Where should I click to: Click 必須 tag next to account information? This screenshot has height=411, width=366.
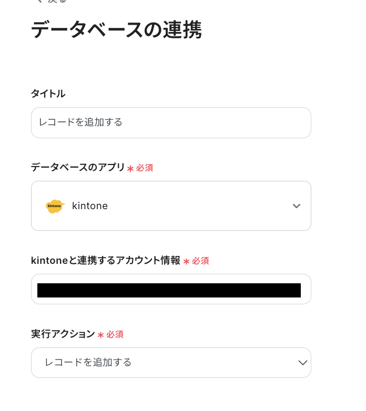coord(200,261)
